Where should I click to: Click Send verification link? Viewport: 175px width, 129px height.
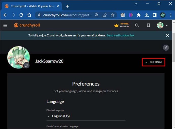(120, 35)
